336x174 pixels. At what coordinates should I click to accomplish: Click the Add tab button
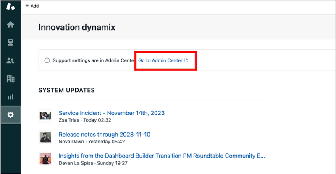click(32, 6)
